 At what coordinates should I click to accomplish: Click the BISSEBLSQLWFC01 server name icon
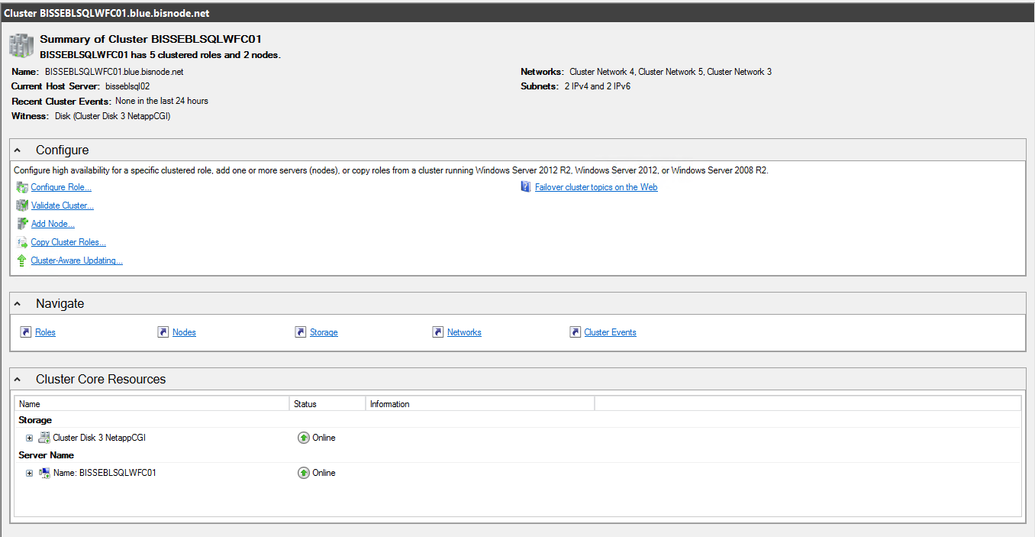(44, 473)
